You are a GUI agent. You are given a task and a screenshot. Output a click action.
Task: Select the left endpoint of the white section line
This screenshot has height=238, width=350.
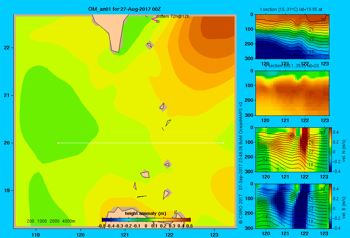tap(58, 143)
